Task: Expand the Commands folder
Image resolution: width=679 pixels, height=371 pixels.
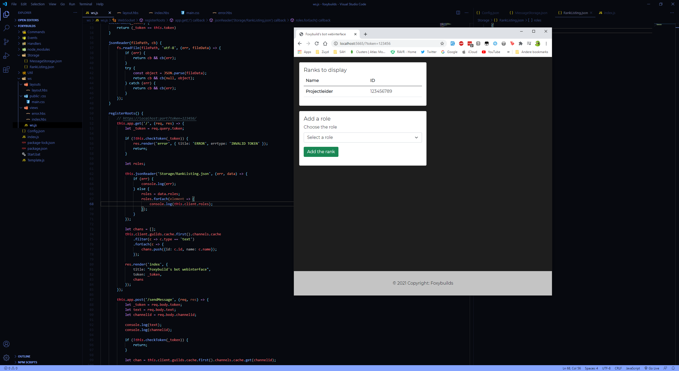Action: pos(36,32)
